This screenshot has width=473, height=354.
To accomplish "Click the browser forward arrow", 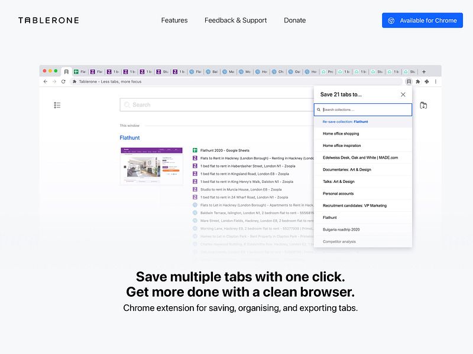I will (x=54, y=81).
